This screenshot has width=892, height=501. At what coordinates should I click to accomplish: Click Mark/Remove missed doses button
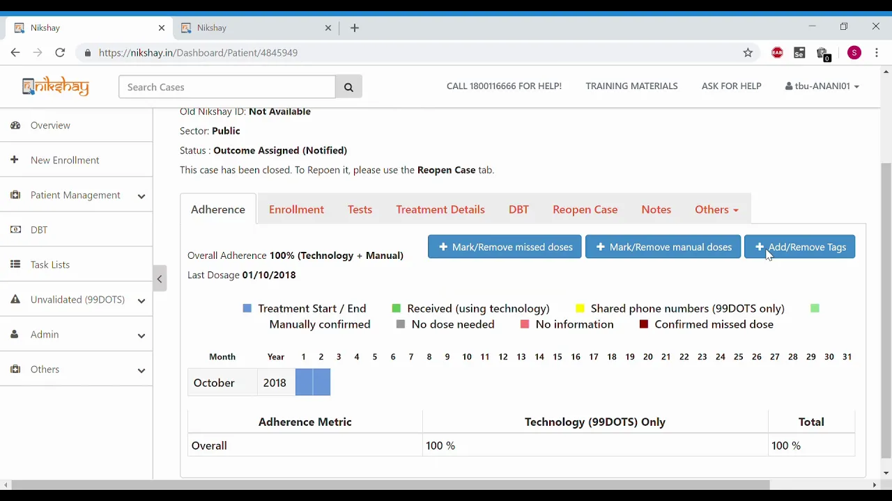505,247
